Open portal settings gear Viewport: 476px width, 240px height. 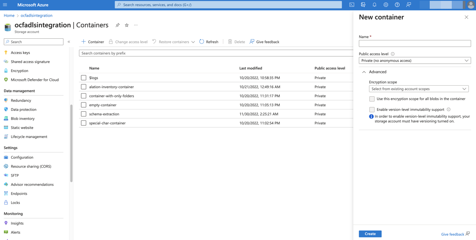point(386,5)
